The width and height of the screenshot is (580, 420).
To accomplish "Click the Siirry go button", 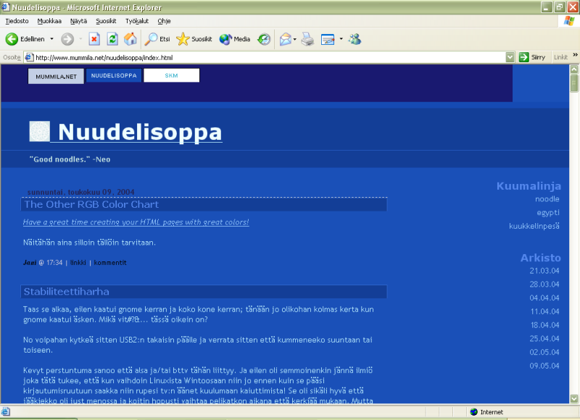I will 533,57.
